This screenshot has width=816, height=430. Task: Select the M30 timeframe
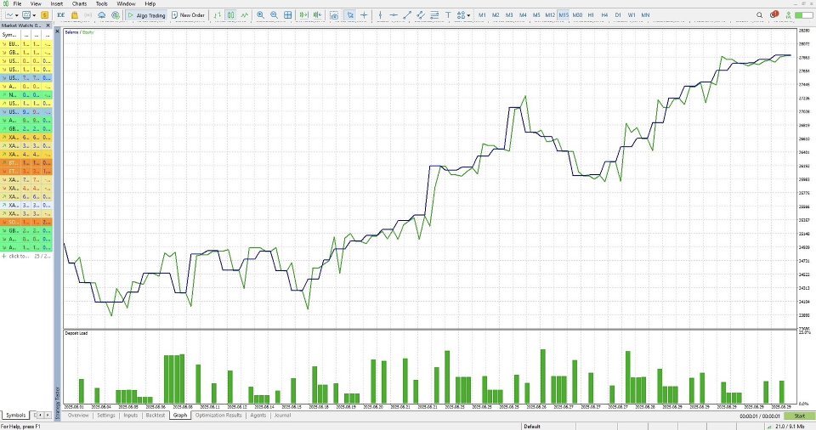578,15
